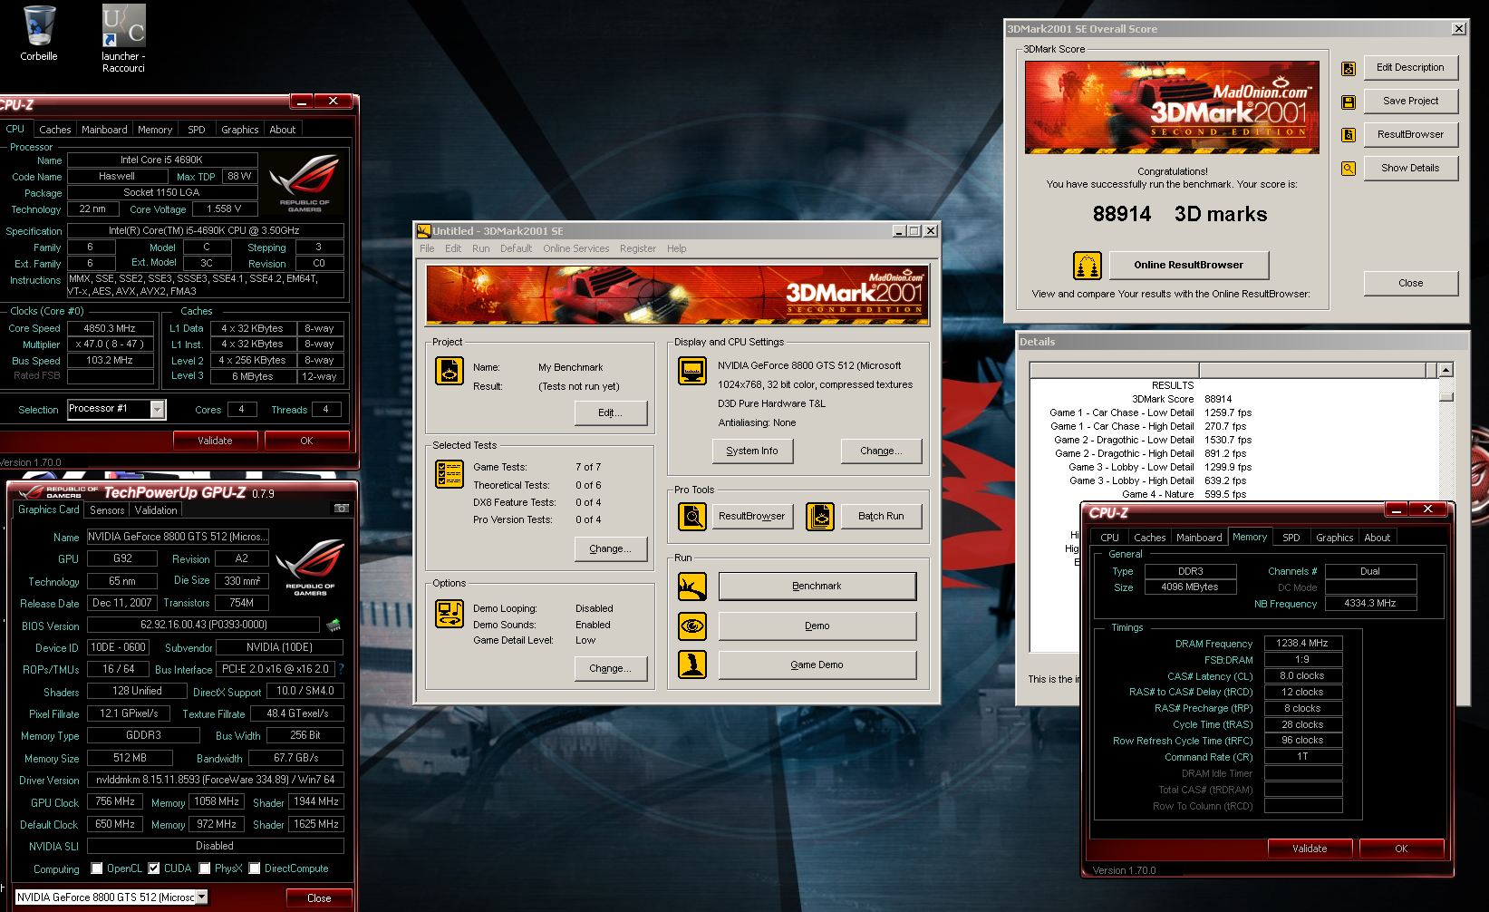Click the Core Speed value 4850.3 MHz
Viewport: 1489px width, 912px height.
coord(110,328)
